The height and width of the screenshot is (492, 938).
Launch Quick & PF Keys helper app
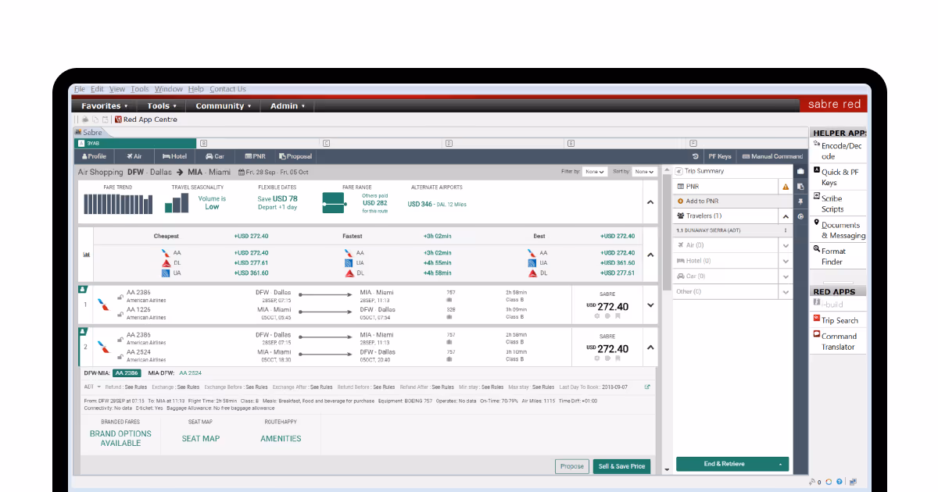[x=838, y=176]
